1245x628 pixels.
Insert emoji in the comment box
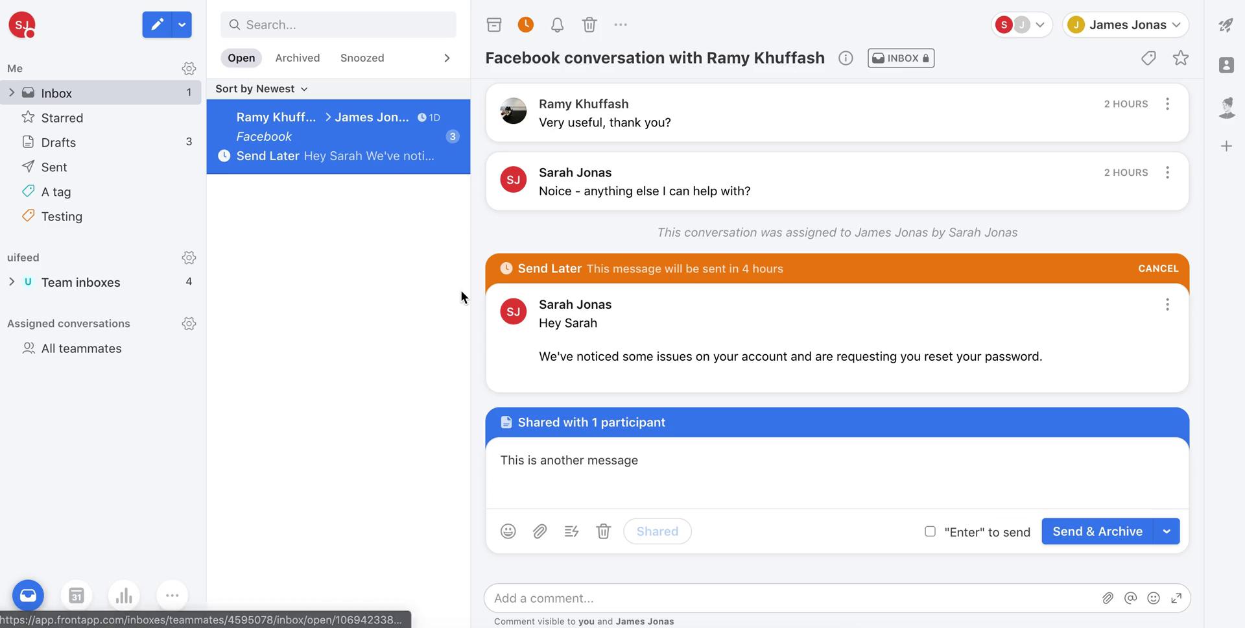click(x=1153, y=598)
